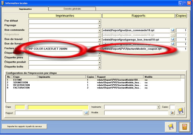Browse for the Bon de travail report file
This screenshot has height=135, width=193.
[x=173, y=39]
